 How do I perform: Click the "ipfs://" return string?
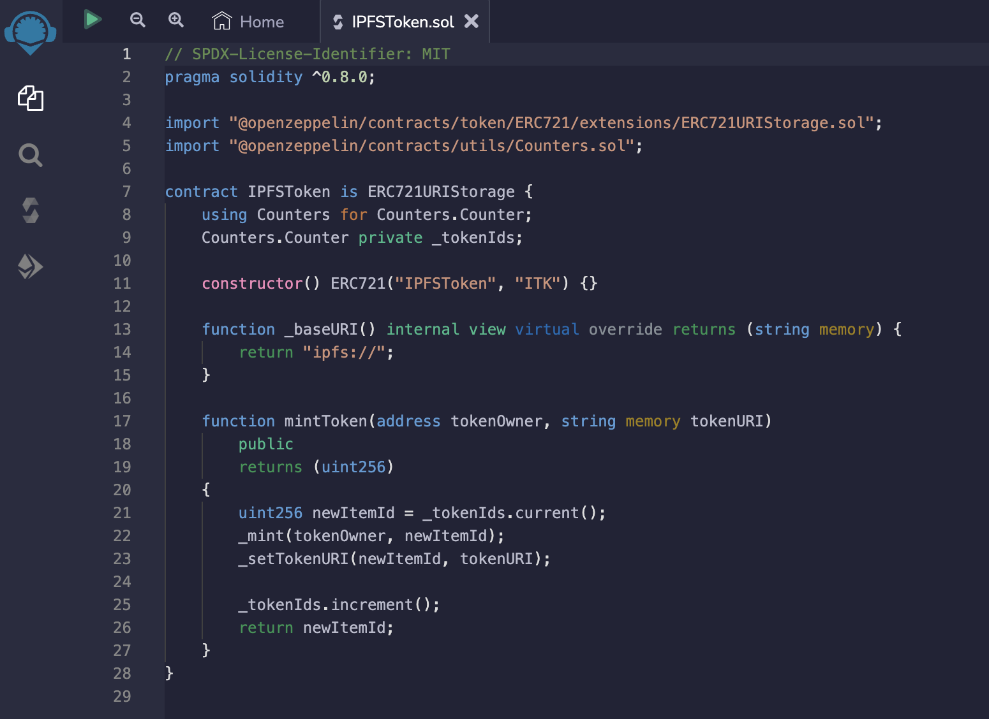click(344, 352)
